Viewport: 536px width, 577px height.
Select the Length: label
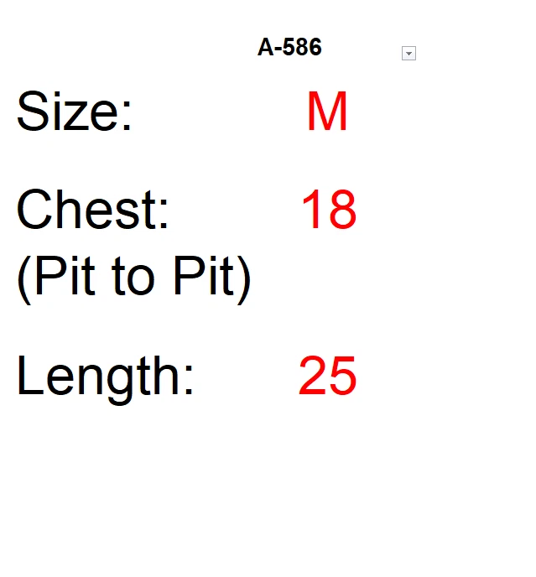106,377
